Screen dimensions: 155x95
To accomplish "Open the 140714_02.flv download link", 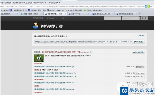I will (x=55, y=76).
